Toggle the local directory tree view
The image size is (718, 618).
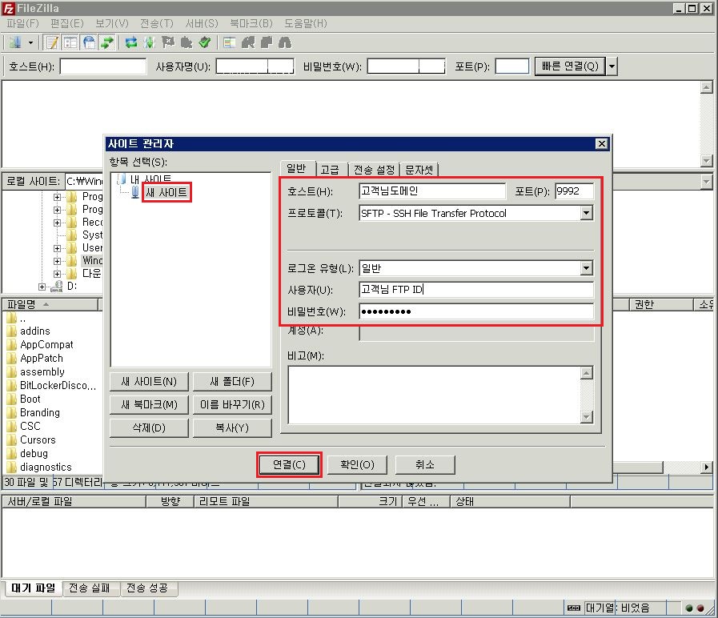(70, 42)
